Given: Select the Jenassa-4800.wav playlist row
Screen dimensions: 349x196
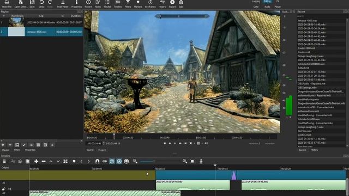Looking at the screenshot, I should point(41,32).
